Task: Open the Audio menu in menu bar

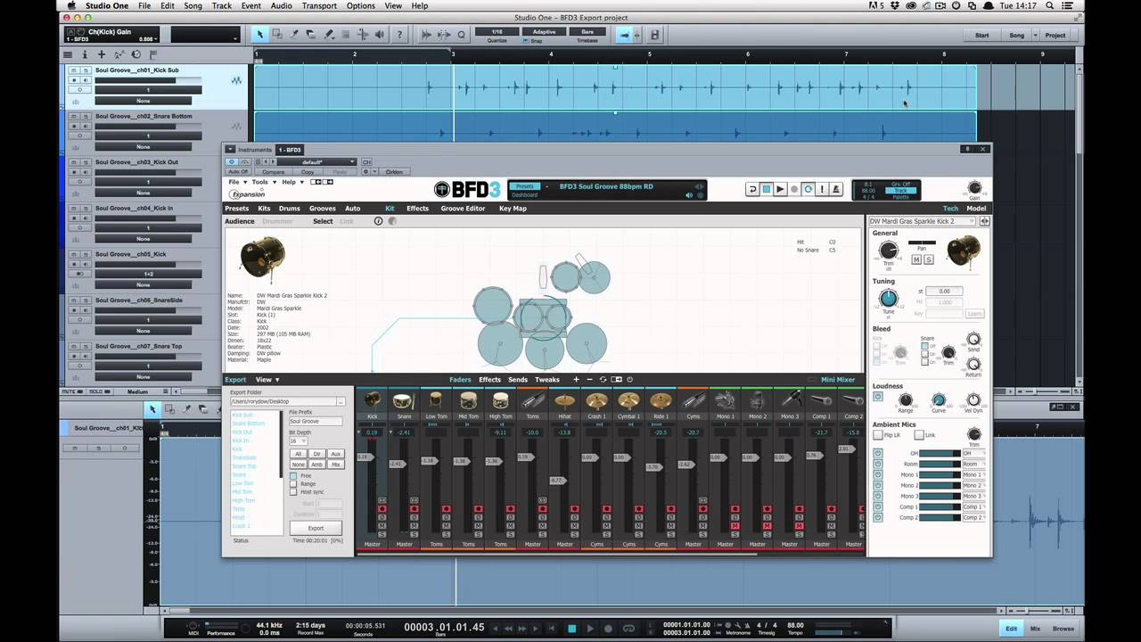Action: pyautogui.click(x=281, y=5)
